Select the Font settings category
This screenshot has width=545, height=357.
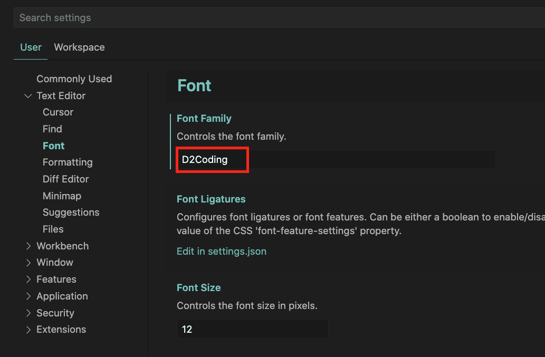53,146
